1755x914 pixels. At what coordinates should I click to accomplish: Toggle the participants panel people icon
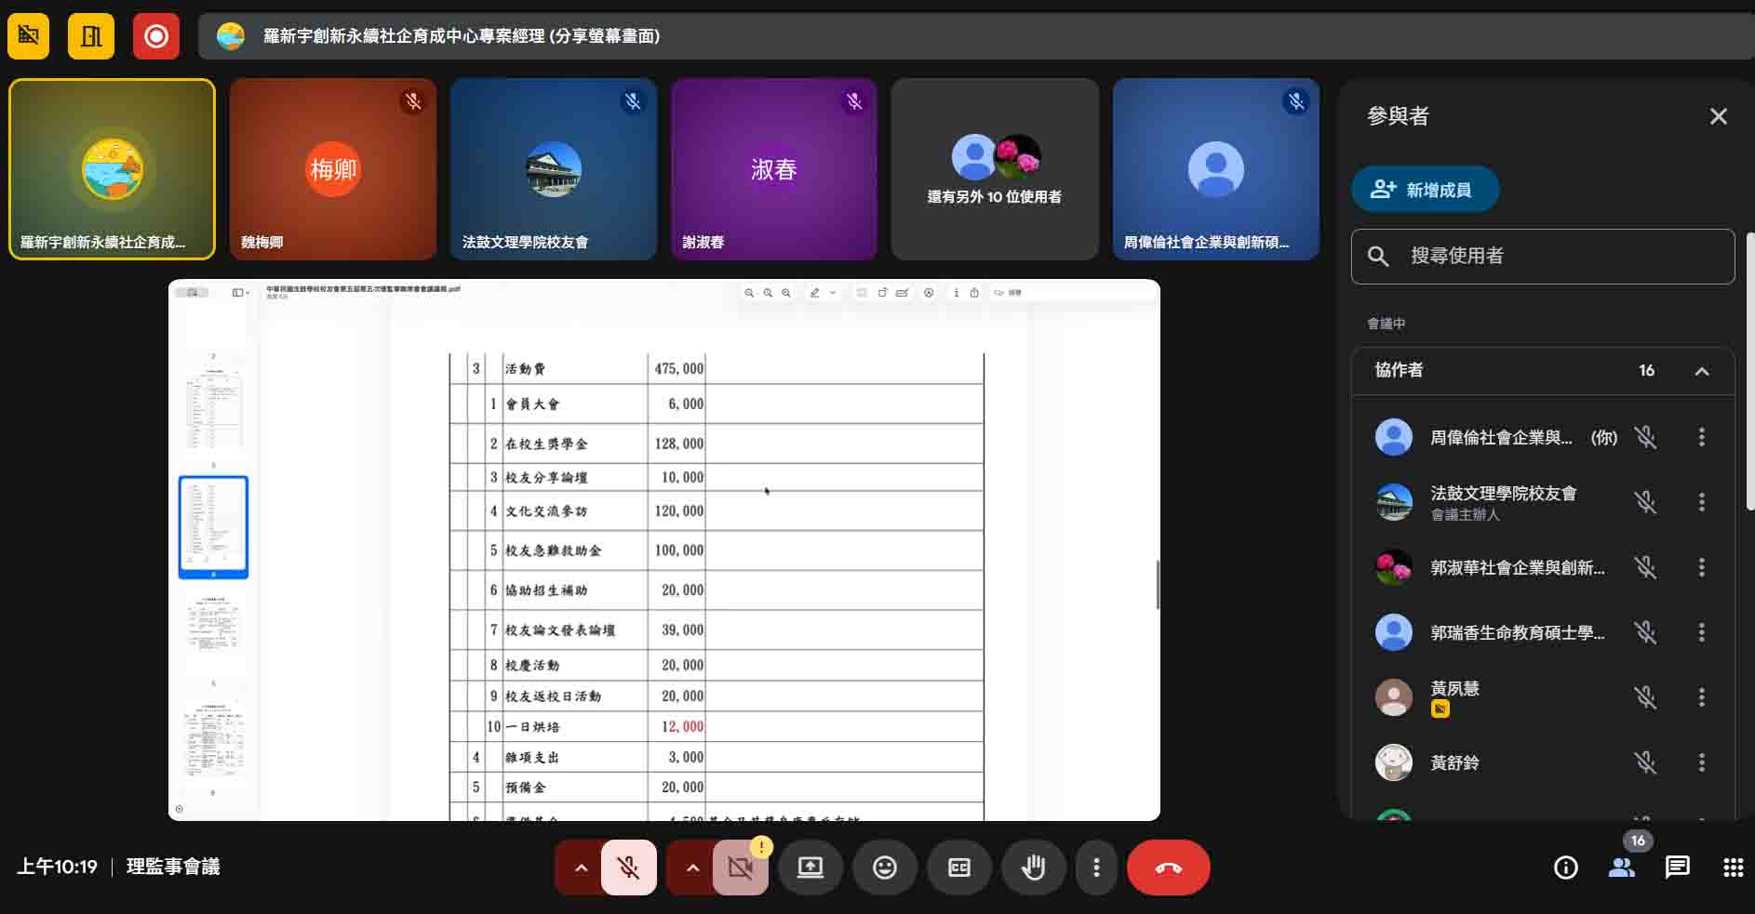[1622, 868]
